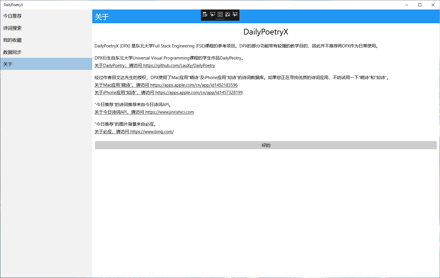The height and width of the screenshot is (278, 440).
Task: Go to 诗词搜索 in the sidebar
Action: 46,28
